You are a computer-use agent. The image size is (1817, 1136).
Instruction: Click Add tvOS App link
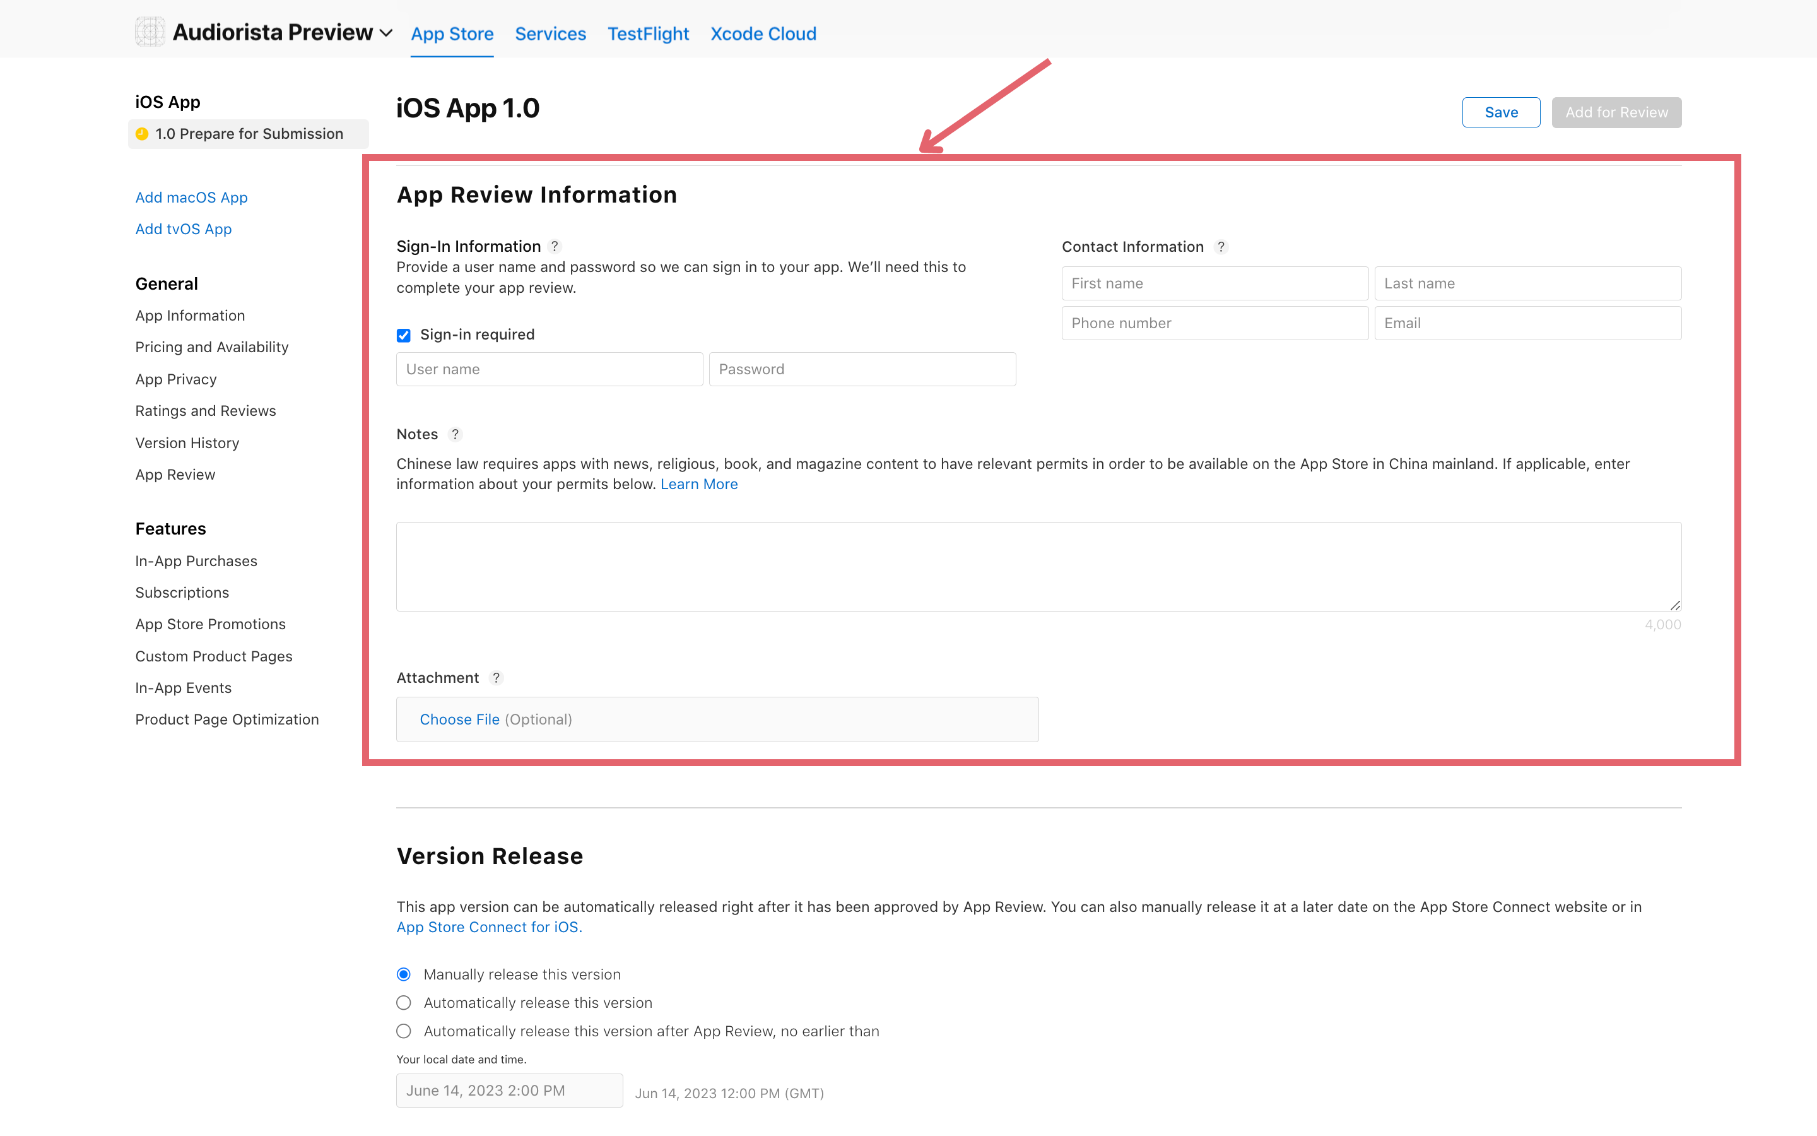pyautogui.click(x=183, y=229)
